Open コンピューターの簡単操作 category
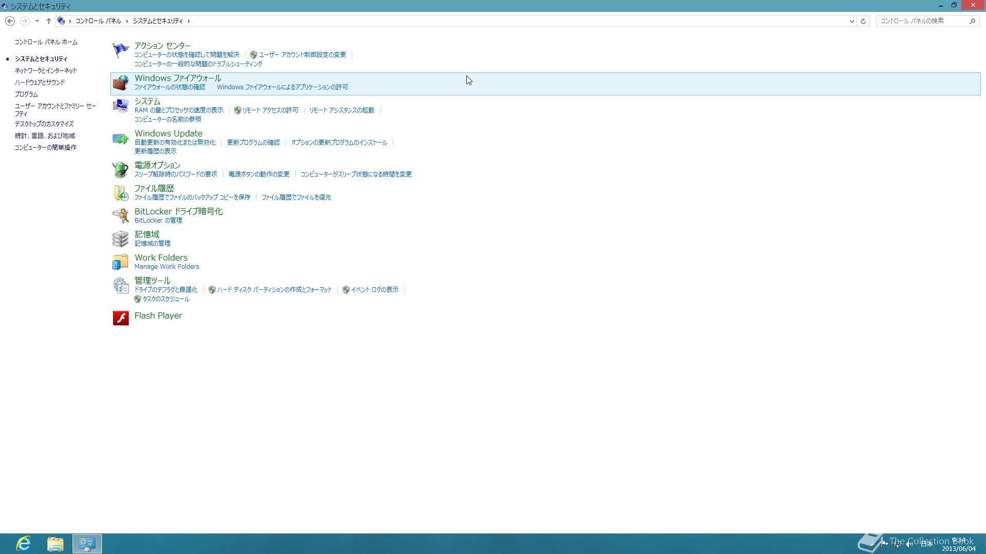Screen dimensions: 986x554 [x=45, y=148]
